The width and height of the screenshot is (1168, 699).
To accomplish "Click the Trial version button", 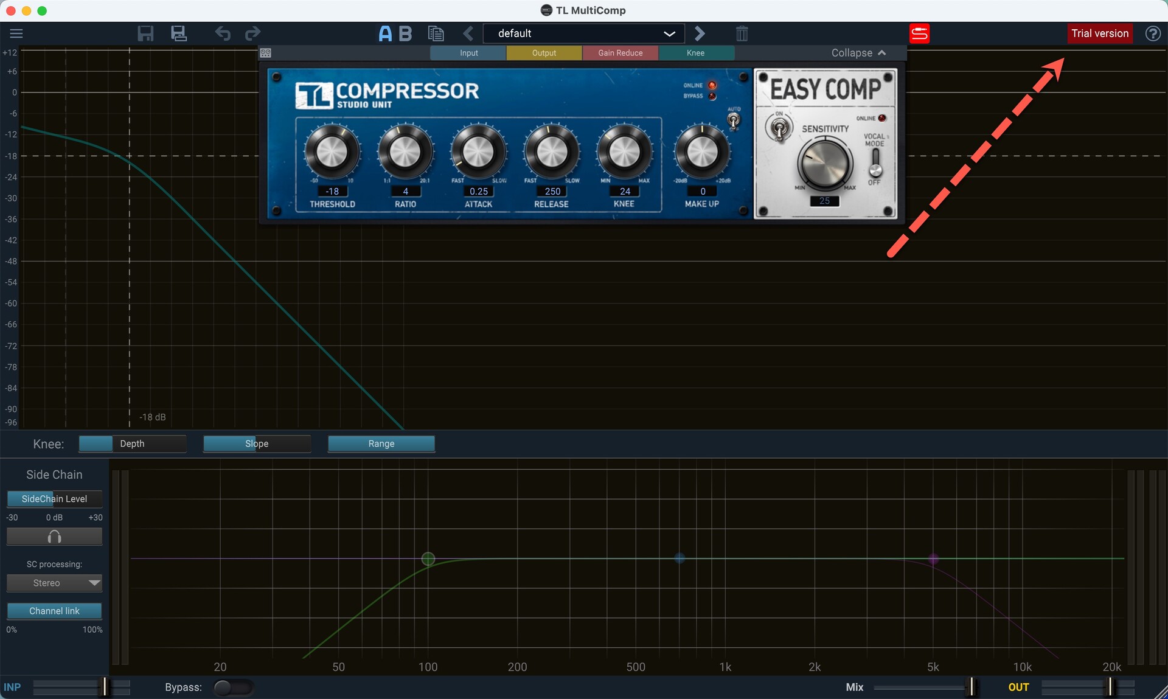I will (1100, 33).
